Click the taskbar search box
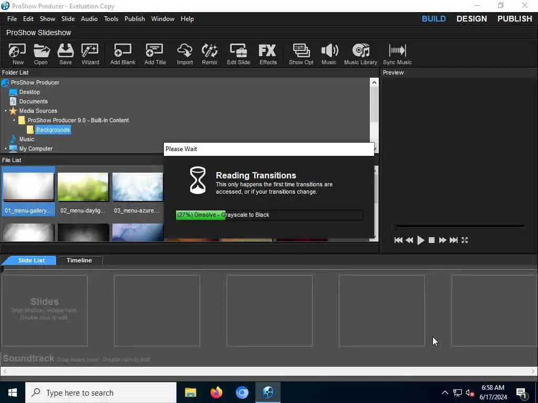The height and width of the screenshot is (403, 538). (101, 393)
